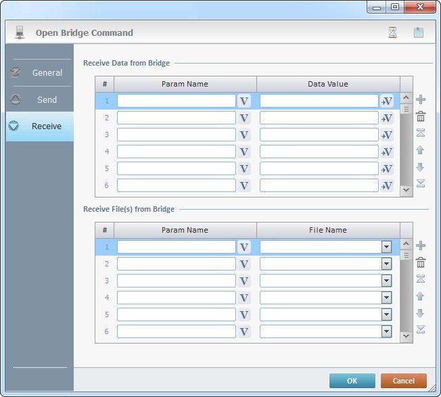The image size is (441, 397).
Task: Open the notes icon in header
Action: (419, 32)
